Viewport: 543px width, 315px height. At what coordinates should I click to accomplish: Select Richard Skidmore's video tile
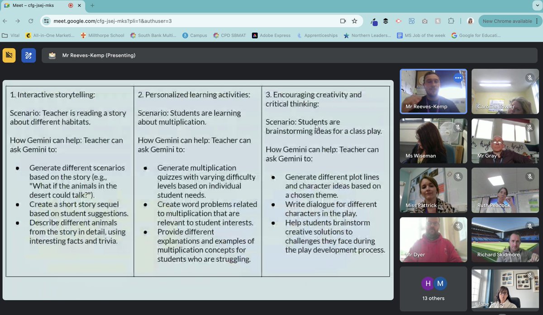(x=505, y=240)
